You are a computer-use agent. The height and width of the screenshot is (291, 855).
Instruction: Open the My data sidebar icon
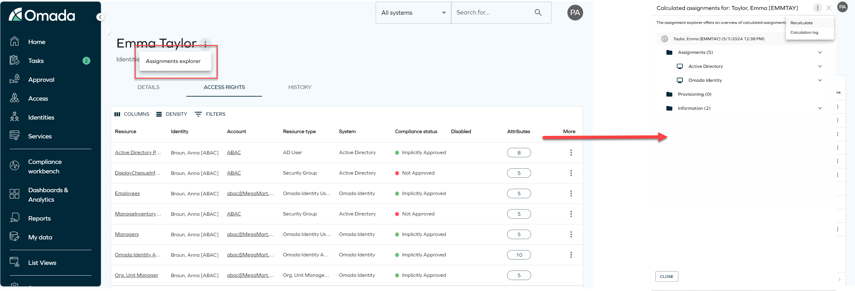coord(15,237)
